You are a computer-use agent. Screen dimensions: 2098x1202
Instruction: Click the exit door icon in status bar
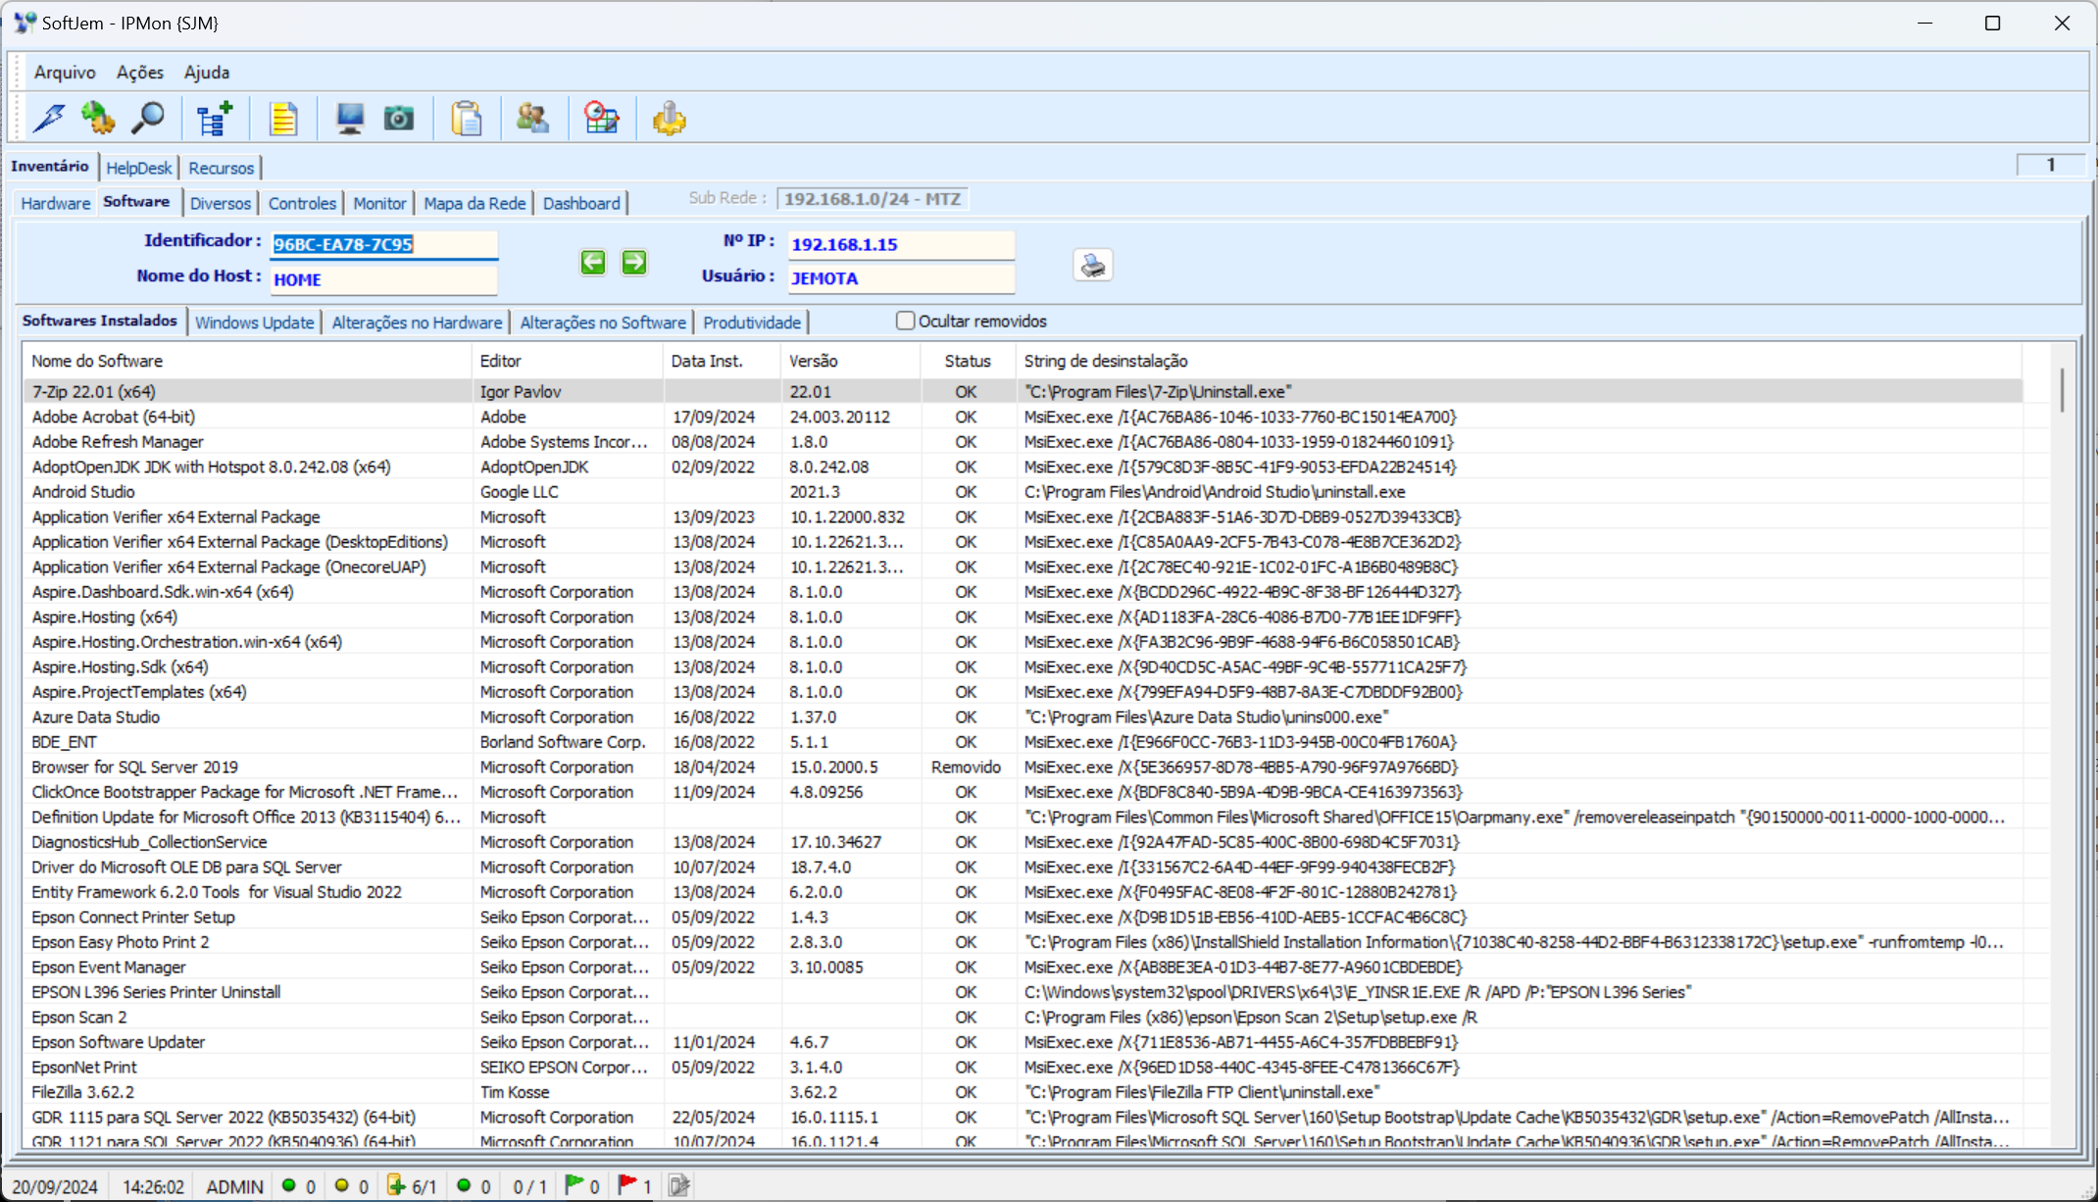pyautogui.click(x=678, y=1185)
